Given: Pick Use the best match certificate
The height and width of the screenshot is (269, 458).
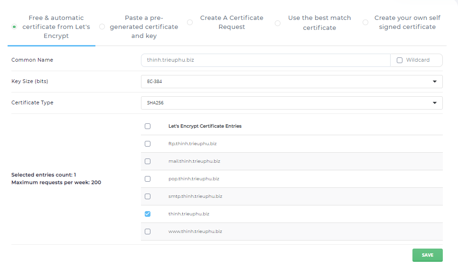Looking at the screenshot, I should [x=278, y=23].
